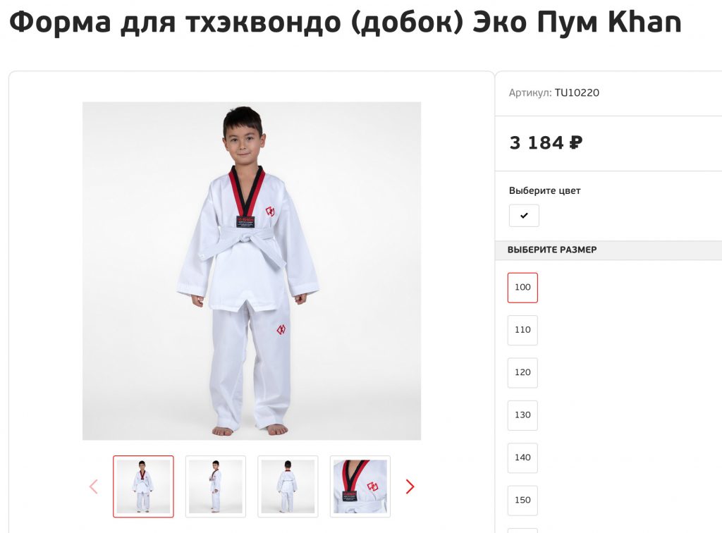This screenshot has width=722, height=533.
Task: Click the main product photo
Action: (x=252, y=271)
